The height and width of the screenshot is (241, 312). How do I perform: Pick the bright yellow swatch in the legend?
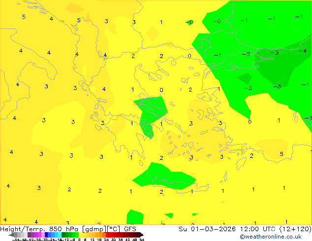point(80,235)
